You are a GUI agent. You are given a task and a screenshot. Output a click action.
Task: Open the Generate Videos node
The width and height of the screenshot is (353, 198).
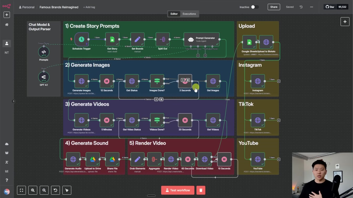pos(81,120)
